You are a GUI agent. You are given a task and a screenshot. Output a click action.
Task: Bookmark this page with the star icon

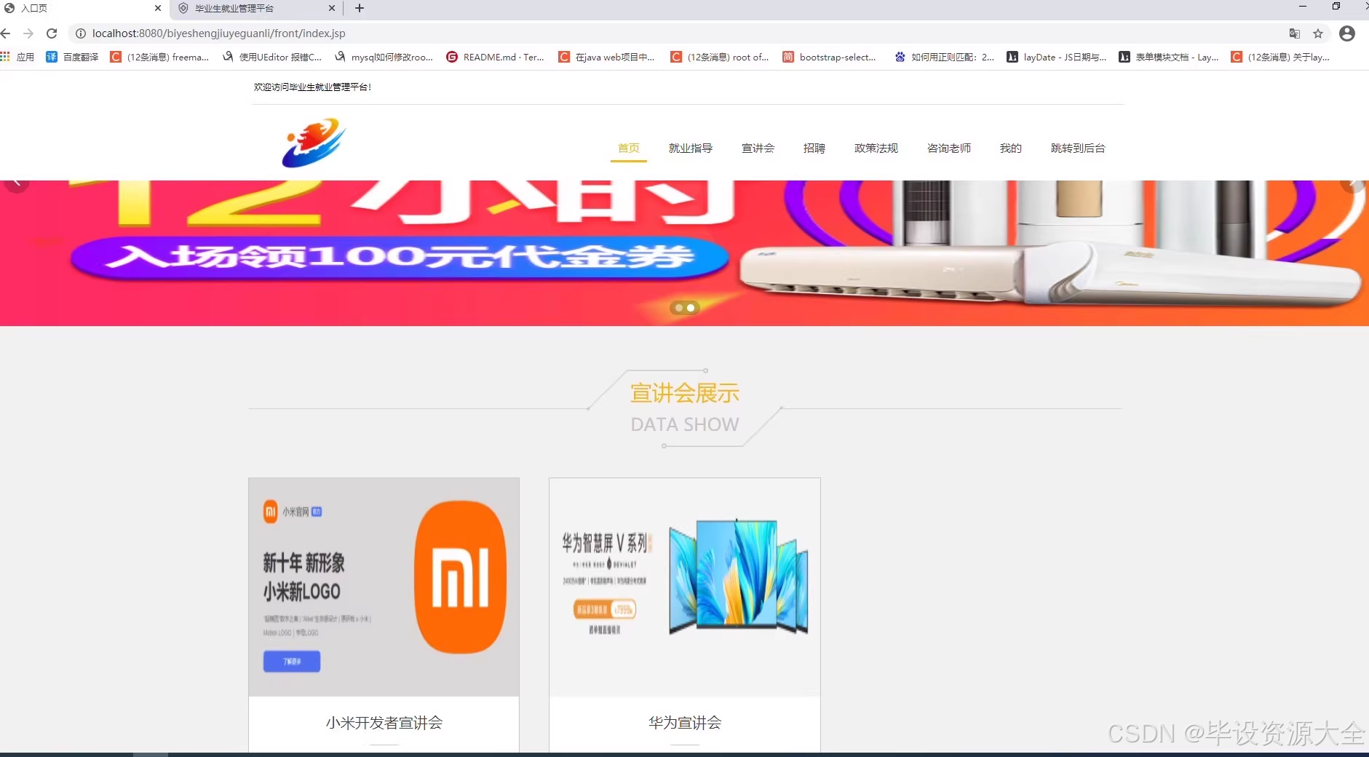click(1318, 33)
